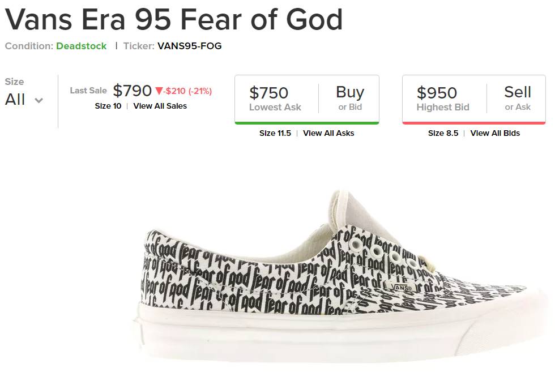This screenshot has width=555, height=385.
Task: Select the VANS95-FOG ticker text
Action: [189, 46]
